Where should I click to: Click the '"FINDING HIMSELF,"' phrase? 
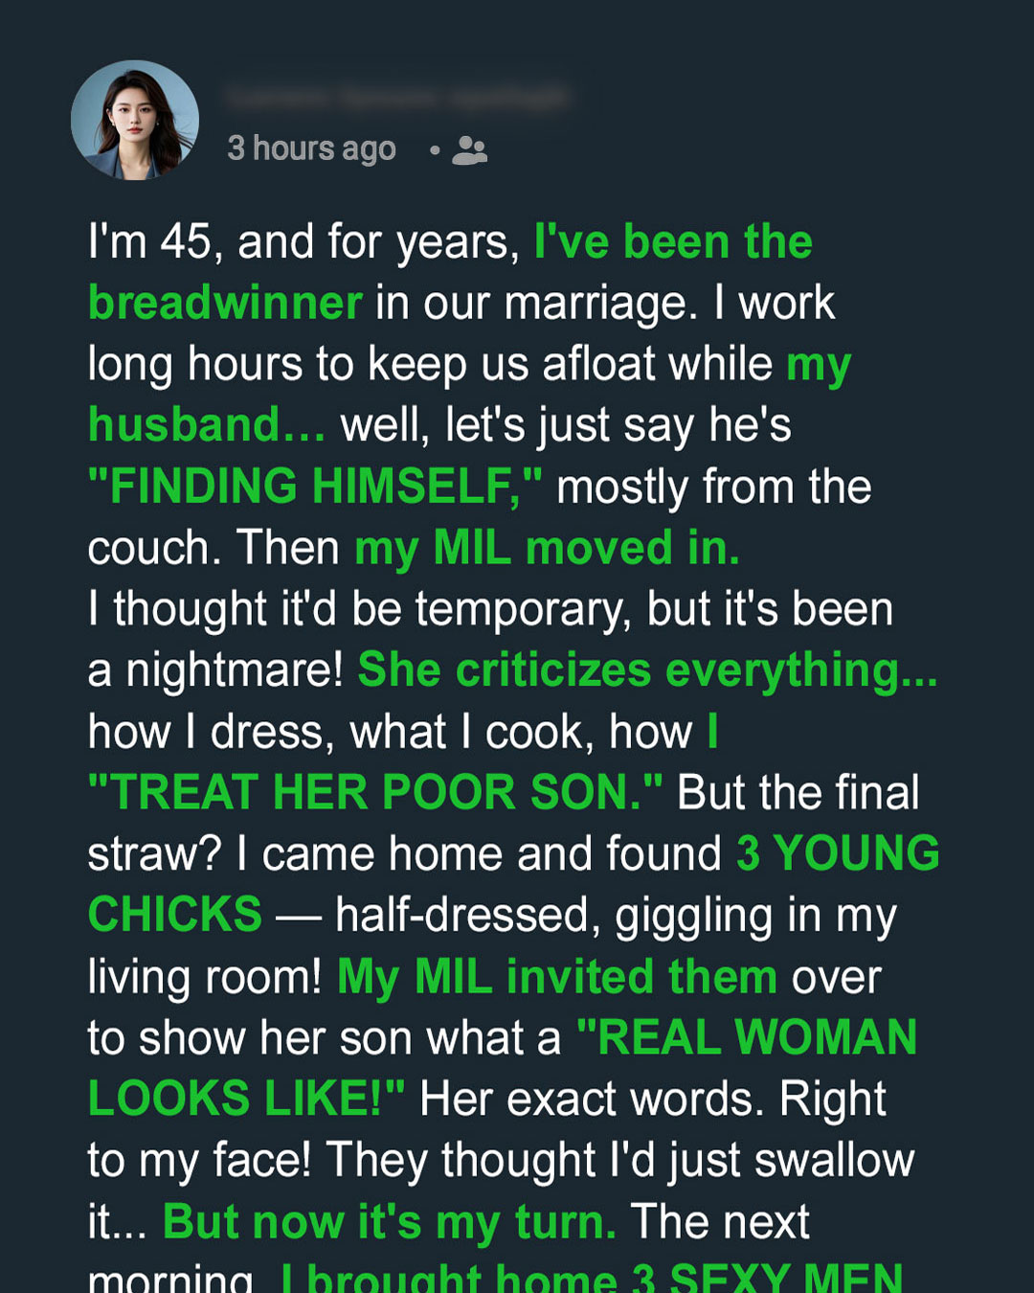tap(315, 486)
